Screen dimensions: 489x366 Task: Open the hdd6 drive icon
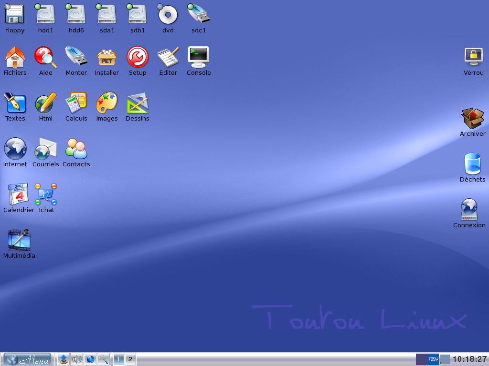tap(76, 14)
